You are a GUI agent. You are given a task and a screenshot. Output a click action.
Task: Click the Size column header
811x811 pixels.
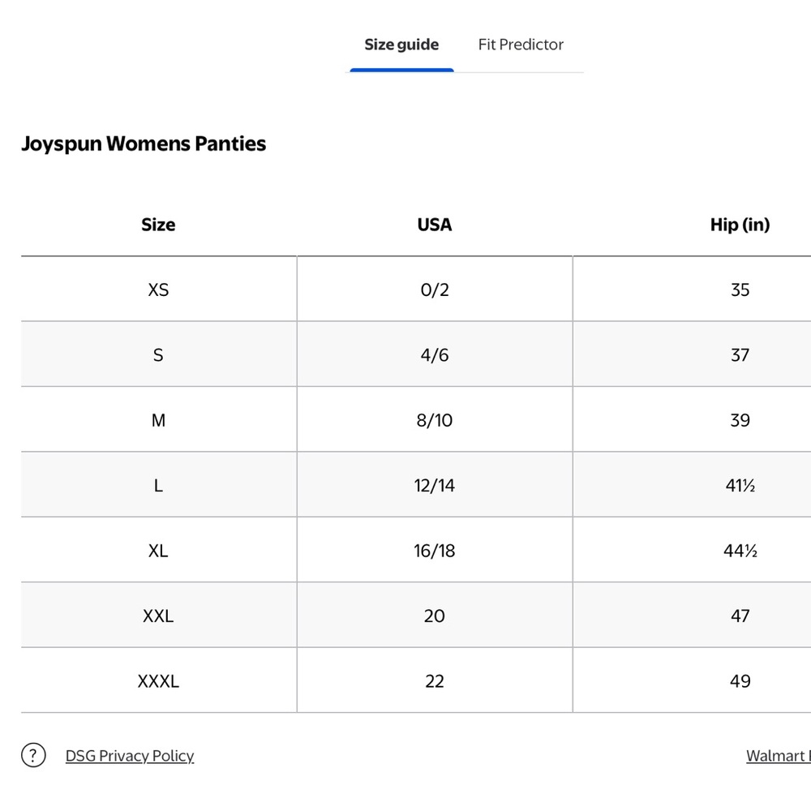click(x=158, y=225)
